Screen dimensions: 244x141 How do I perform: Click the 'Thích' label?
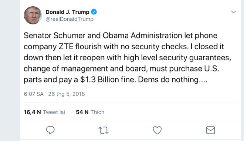pyautogui.click(x=97, y=112)
